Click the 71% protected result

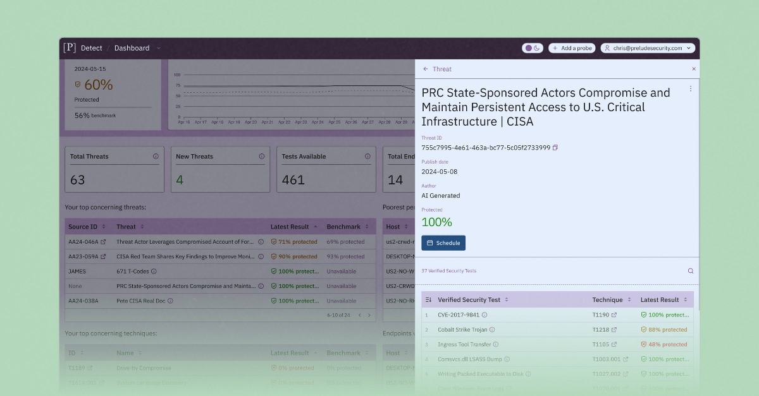pyautogui.click(x=294, y=242)
